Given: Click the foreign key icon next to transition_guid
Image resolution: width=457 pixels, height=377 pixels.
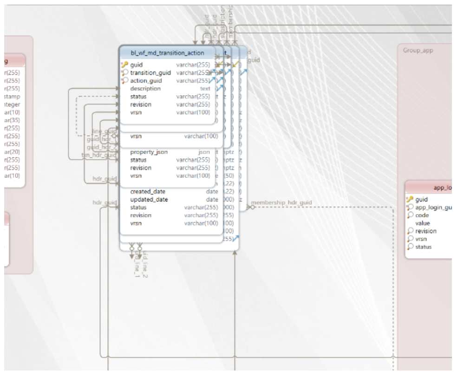Looking at the screenshot, I should coord(124,73).
